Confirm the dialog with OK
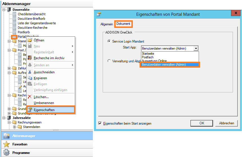242x157 pixels. [x=201, y=123]
